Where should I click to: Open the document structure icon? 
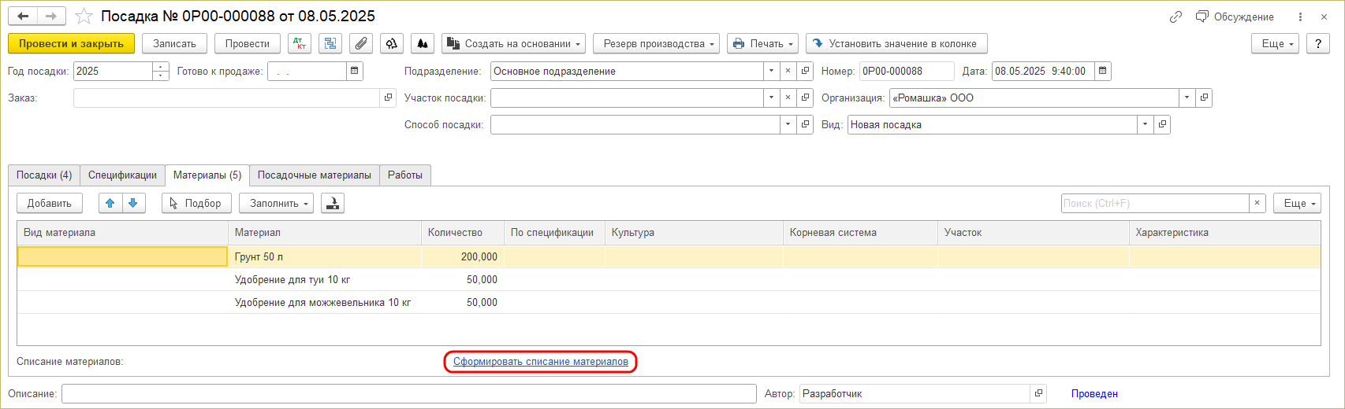[330, 44]
